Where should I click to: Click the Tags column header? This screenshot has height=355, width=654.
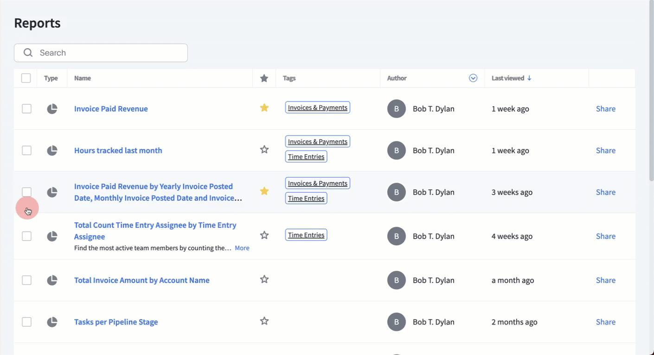click(x=289, y=78)
